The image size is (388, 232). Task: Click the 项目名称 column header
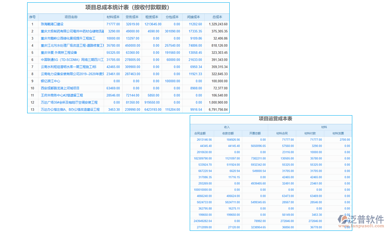[71, 17]
